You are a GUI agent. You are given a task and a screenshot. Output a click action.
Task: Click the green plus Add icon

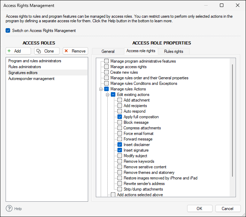[x=9, y=51]
